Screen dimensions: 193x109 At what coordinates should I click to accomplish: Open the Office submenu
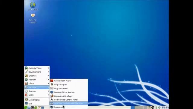tap(37, 84)
